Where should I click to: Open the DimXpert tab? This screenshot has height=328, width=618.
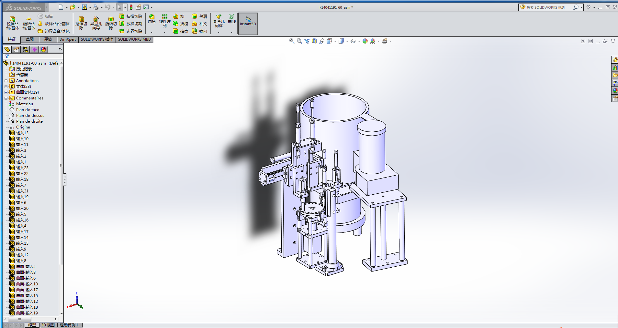(x=67, y=39)
